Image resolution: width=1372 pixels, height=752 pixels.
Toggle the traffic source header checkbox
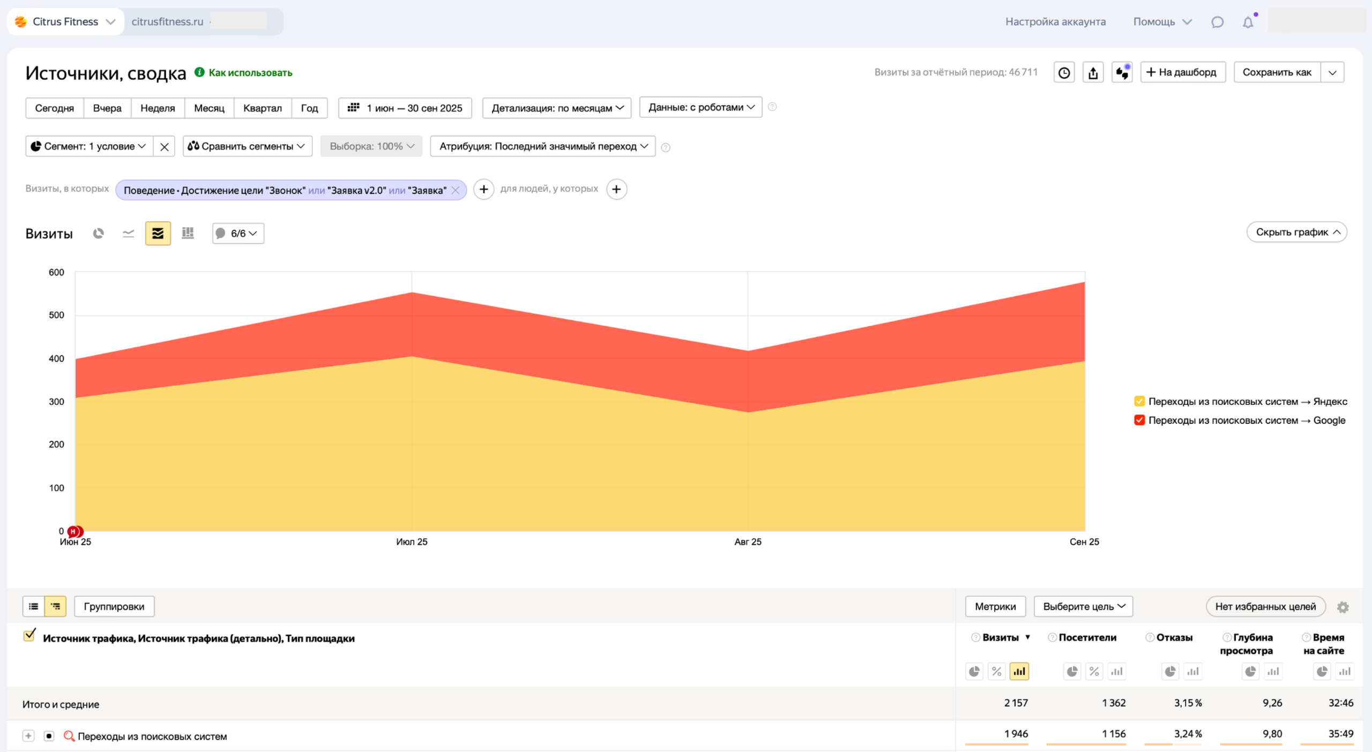29,636
